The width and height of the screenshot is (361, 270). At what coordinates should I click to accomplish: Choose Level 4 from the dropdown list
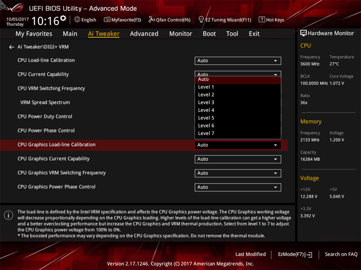coord(238,110)
